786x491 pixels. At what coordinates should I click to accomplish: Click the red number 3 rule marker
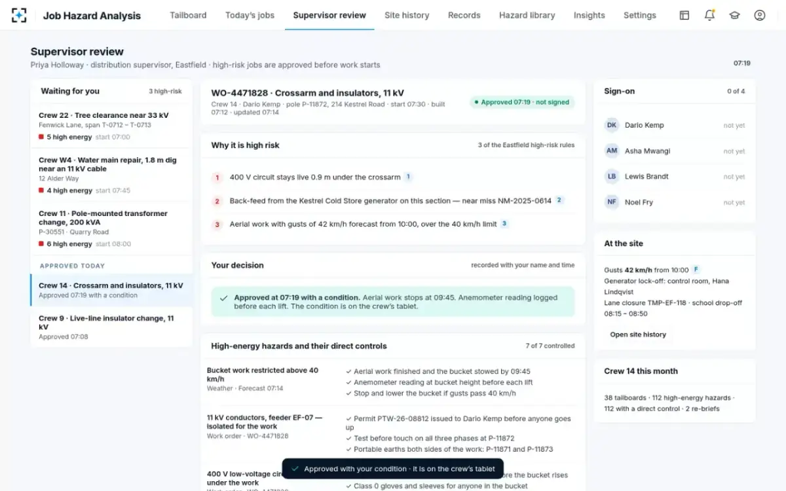point(217,225)
